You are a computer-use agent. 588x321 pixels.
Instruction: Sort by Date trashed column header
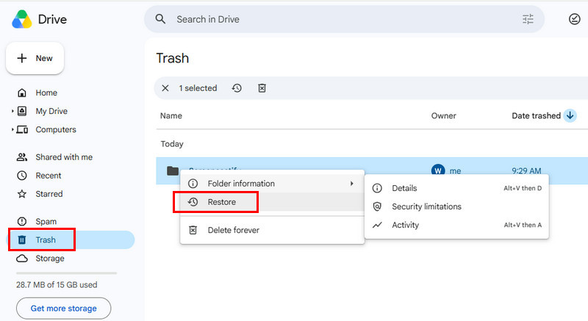(537, 116)
